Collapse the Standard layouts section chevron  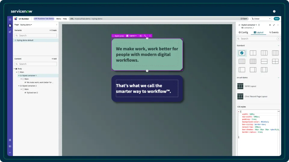278,46
